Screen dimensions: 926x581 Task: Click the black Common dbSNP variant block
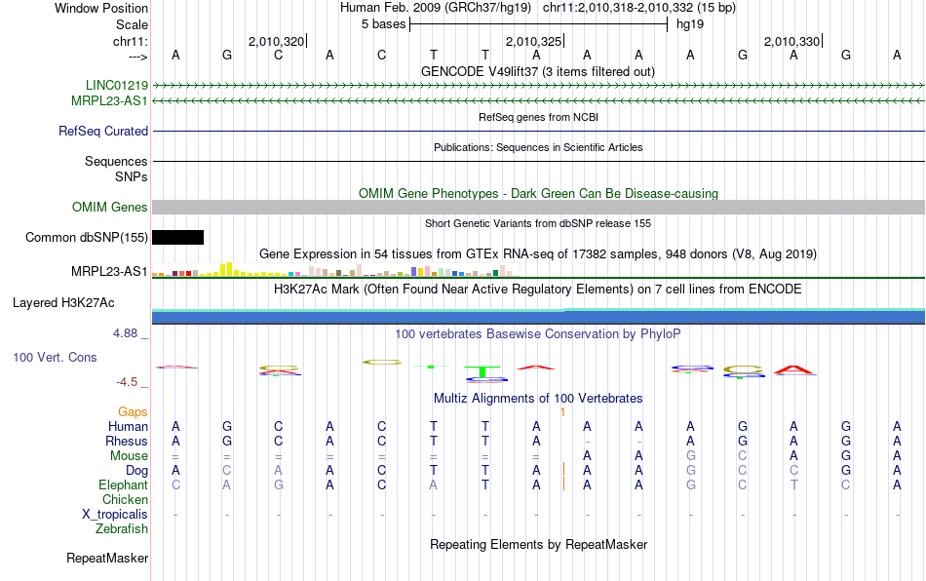tap(177, 237)
